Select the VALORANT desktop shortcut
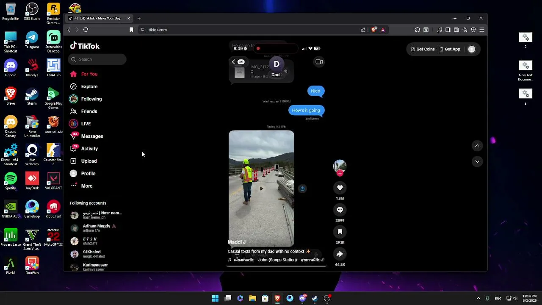 [x=53, y=181]
